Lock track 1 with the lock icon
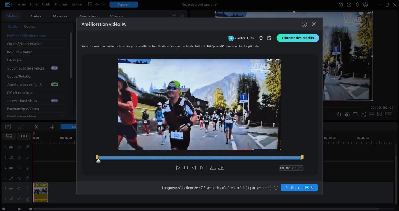The height and width of the screenshot is (211, 399). click(x=27, y=188)
